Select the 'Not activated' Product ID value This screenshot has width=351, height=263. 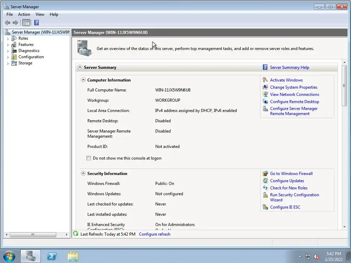167,147
